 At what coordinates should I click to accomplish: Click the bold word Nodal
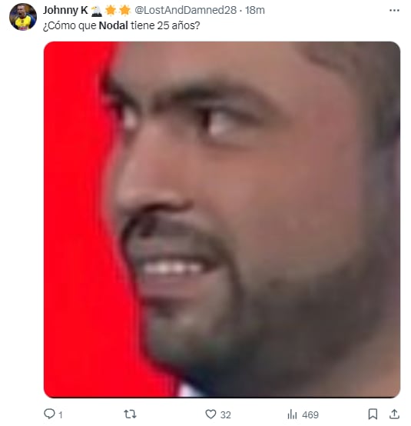coord(113,25)
